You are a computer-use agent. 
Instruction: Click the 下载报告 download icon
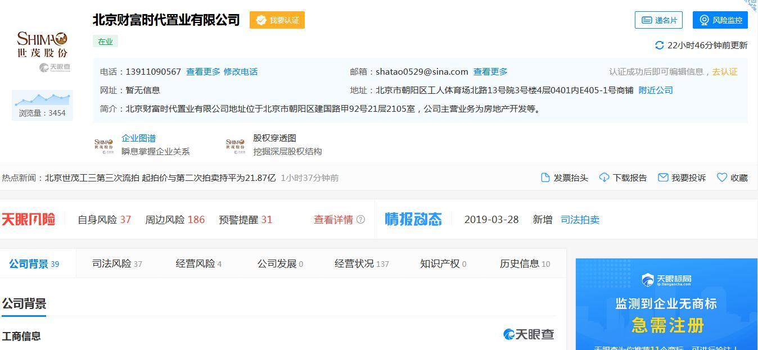pyautogui.click(x=604, y=177)
